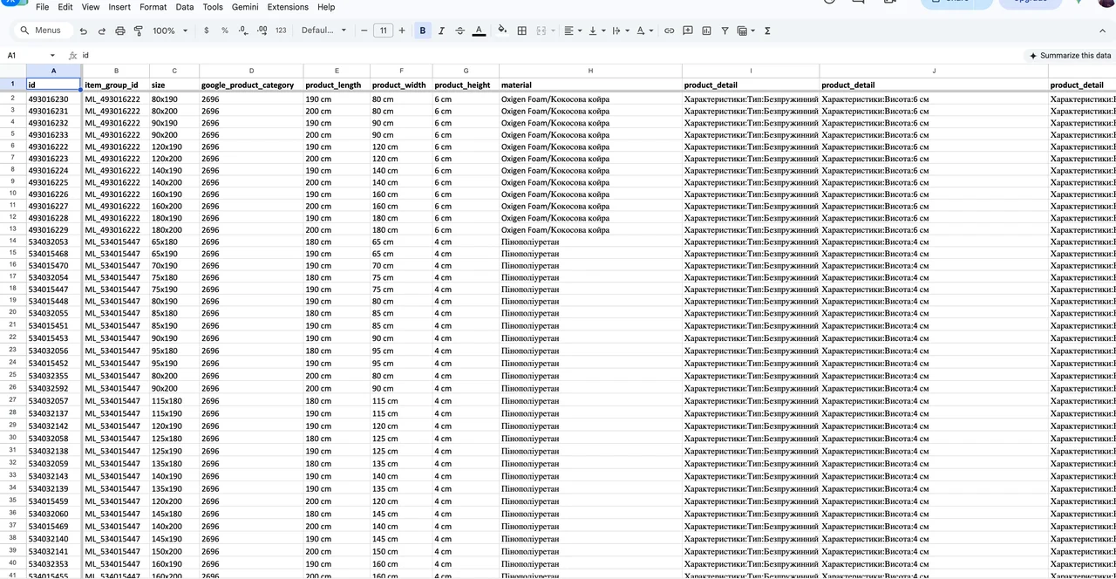1116x579 pixels.
Task: Open the Format menu
Action: 153,7
